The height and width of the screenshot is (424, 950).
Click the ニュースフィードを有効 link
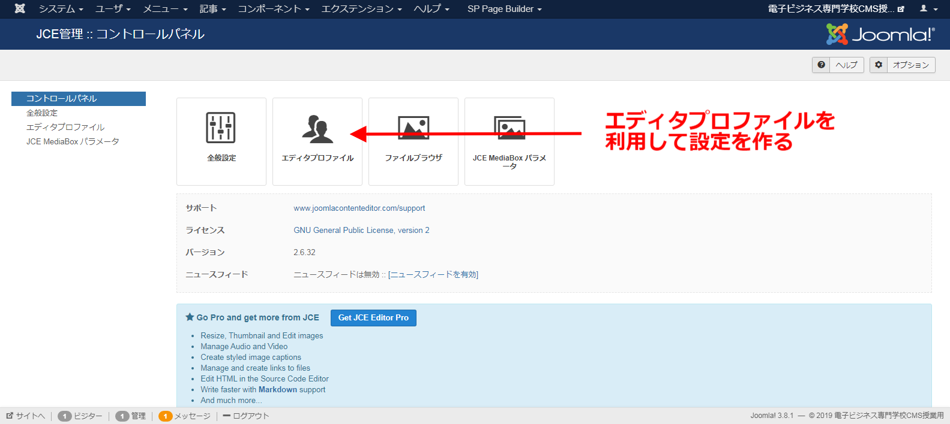click(433, 275)
